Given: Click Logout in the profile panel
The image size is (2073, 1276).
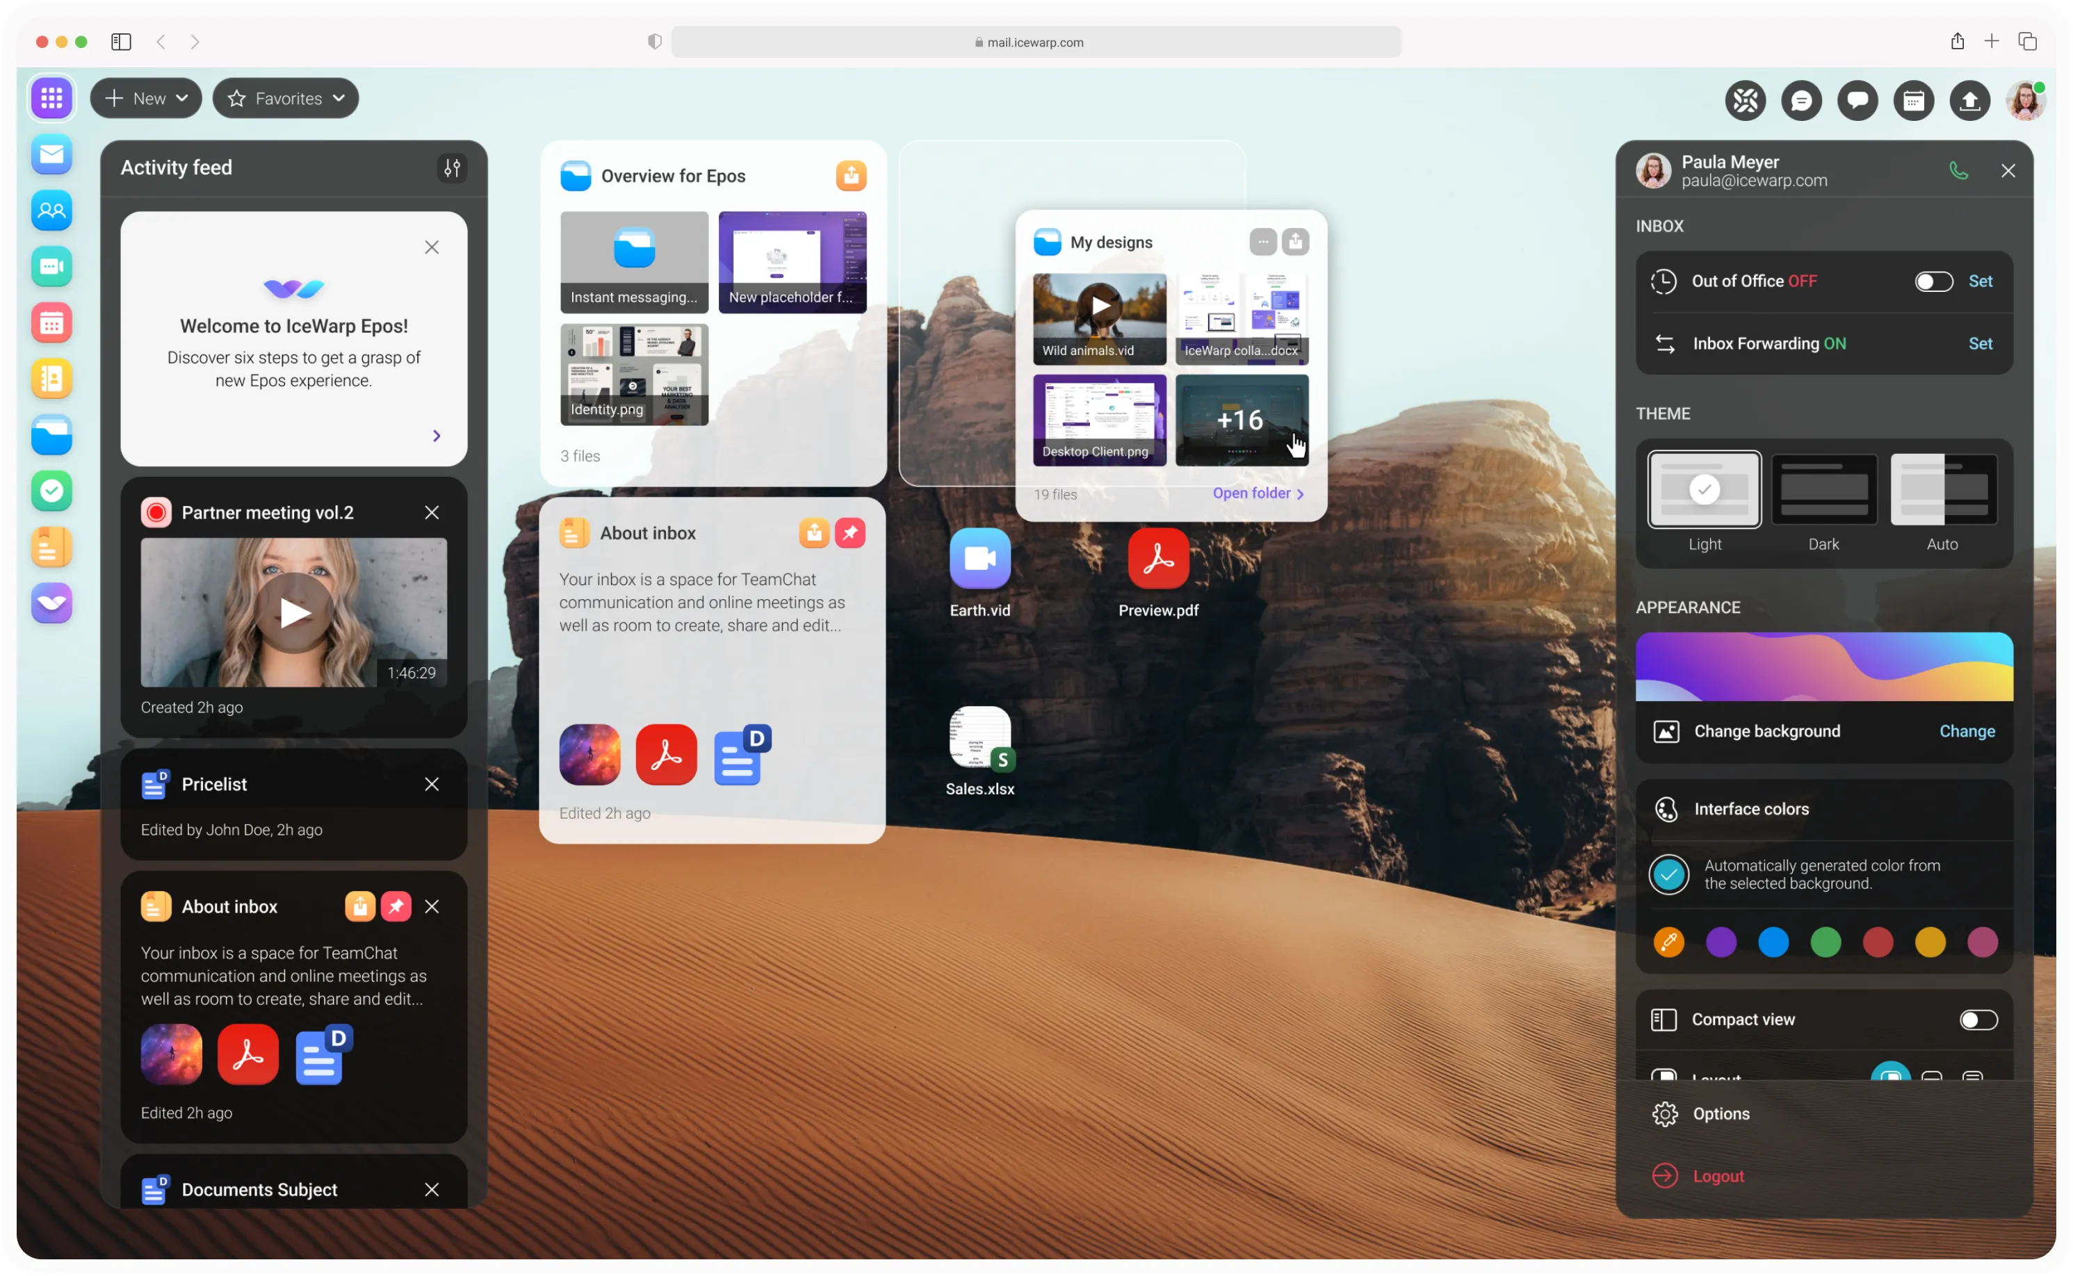Looking at the screenshot, I should [1718, 1176].
